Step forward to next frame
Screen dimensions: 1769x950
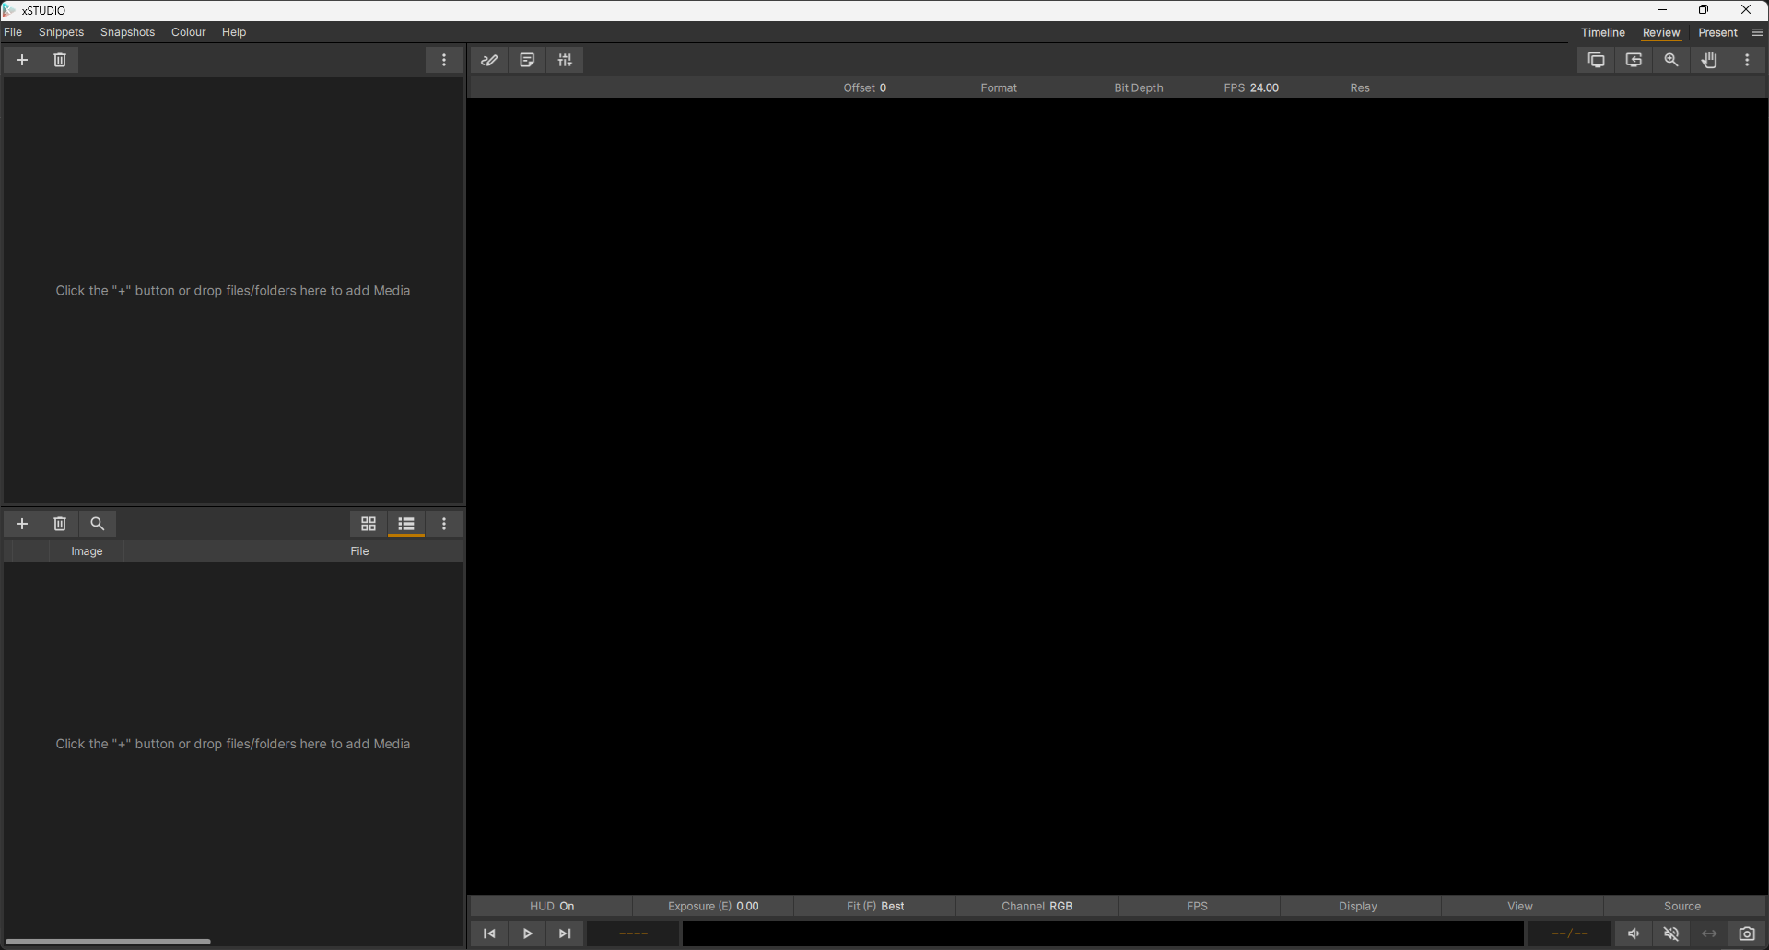pos(565,933)
